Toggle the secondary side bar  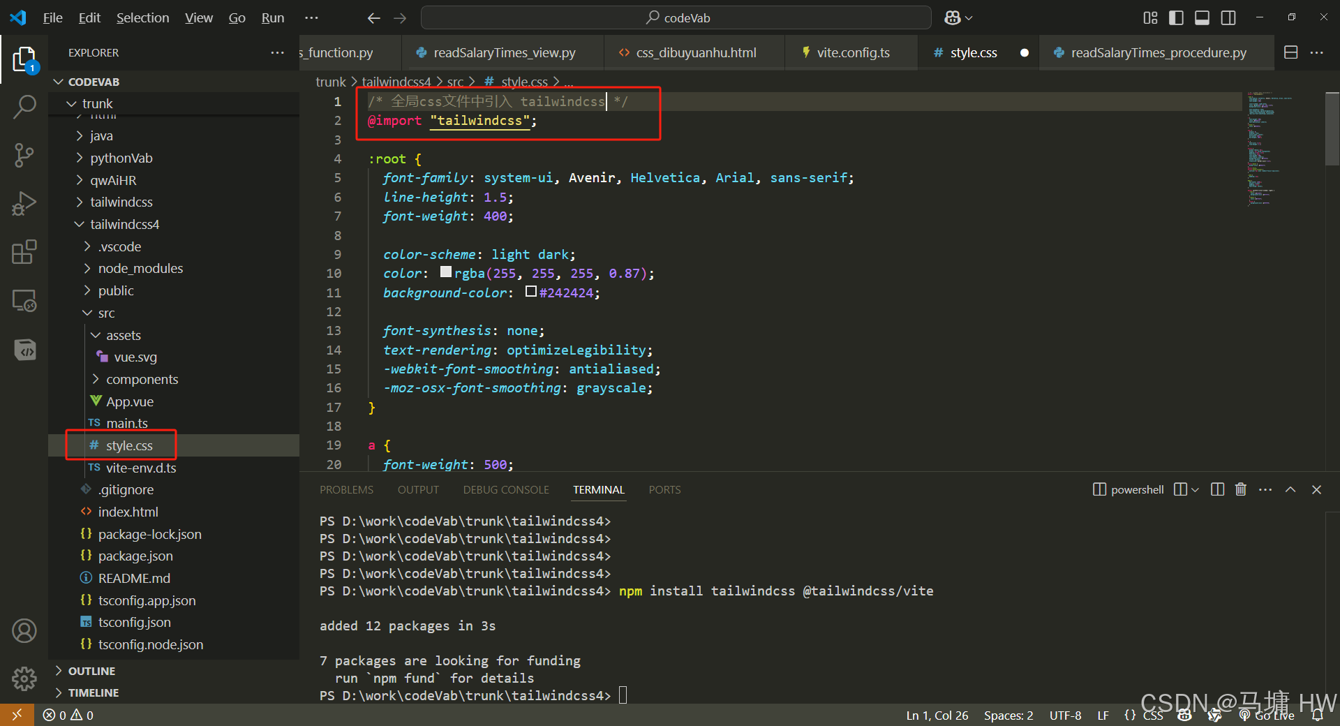(1228, 17)
